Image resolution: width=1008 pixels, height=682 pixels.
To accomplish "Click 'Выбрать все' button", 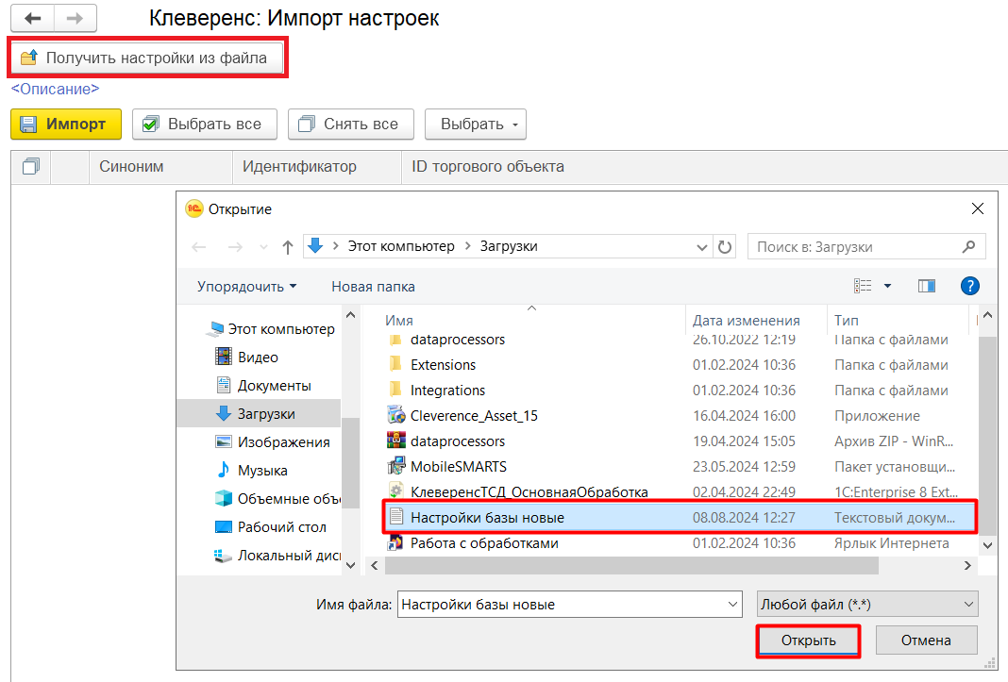I will (205, 125).
